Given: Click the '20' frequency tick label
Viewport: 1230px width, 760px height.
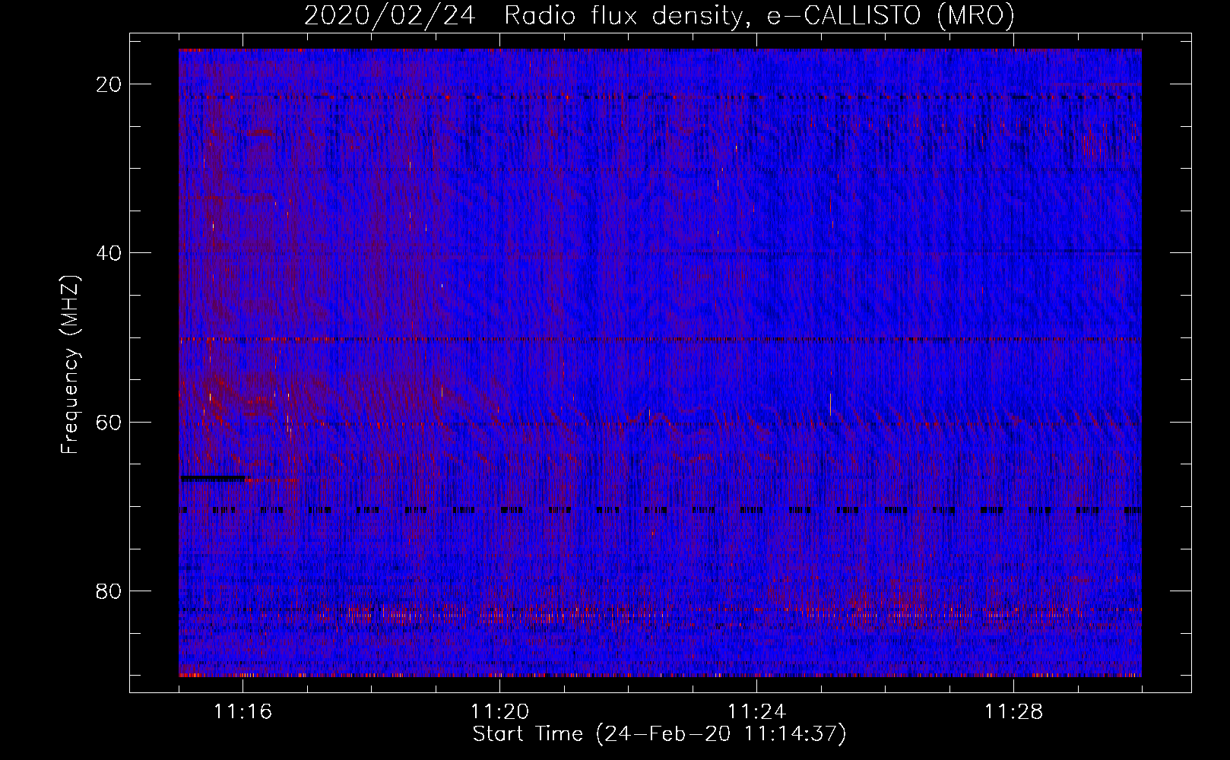Looking at the screenshot, I should coord(109,84).
